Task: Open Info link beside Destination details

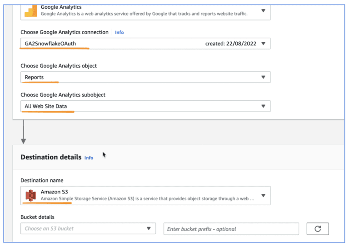Action: 89,158
